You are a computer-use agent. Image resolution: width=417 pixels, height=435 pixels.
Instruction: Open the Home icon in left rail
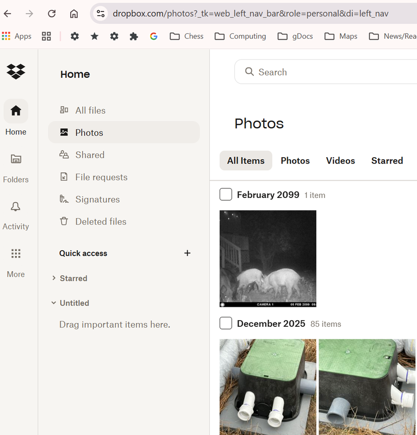pyautogui.click(x=16, y=111)
